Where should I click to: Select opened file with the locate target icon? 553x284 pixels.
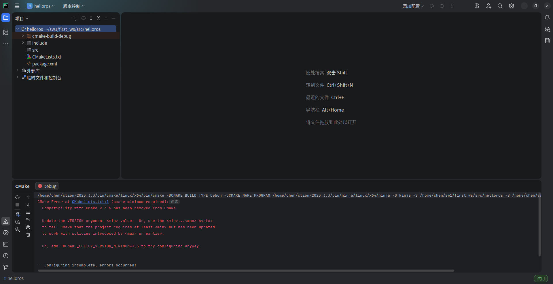(84, 18)
